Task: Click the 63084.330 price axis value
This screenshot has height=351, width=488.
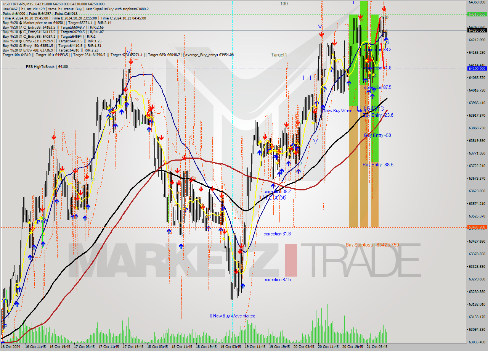Action: 477,329
